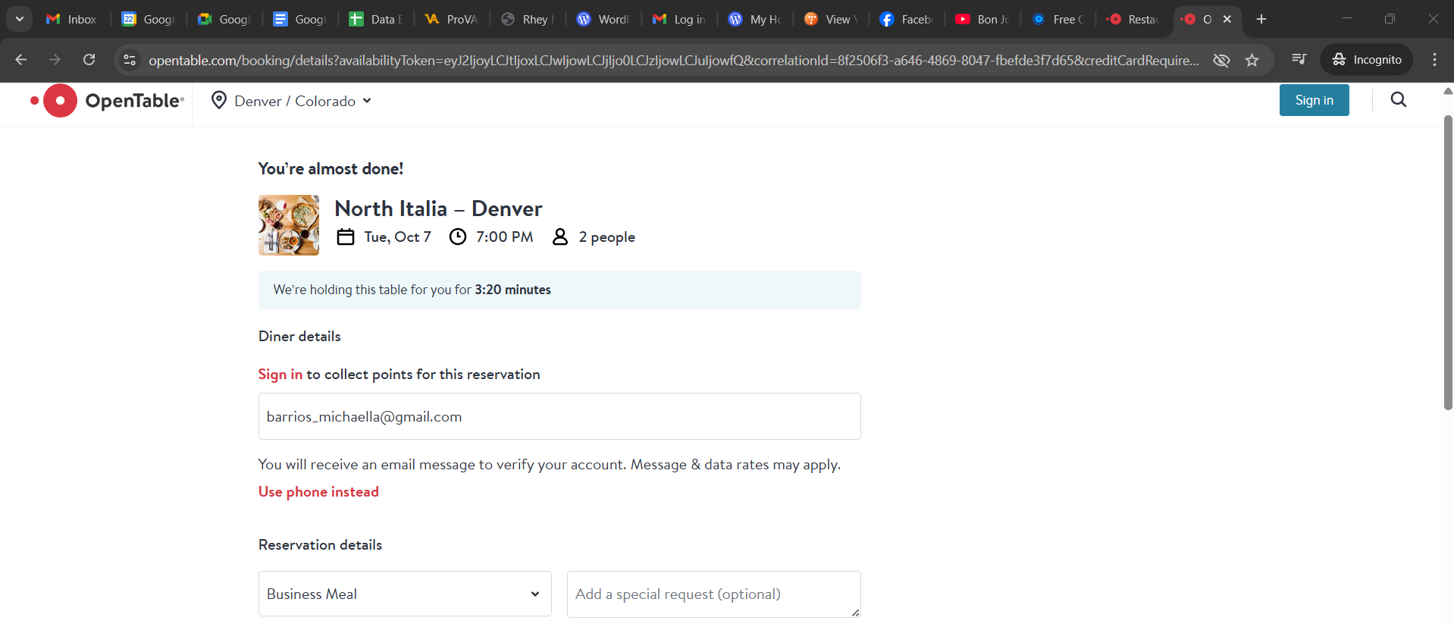Click the North Italia – Denver heading
The image size is (1454, 624).
438,209
